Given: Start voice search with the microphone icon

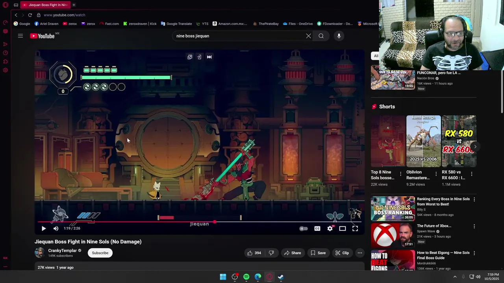Looking at the screenshot, I should [x=339, y=36].
